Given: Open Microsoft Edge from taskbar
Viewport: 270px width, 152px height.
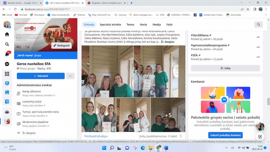Looking at the screenshot, I should (143, 148).
